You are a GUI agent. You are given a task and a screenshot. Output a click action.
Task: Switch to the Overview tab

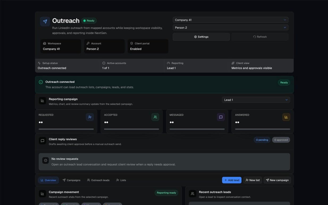coord(48,180)
